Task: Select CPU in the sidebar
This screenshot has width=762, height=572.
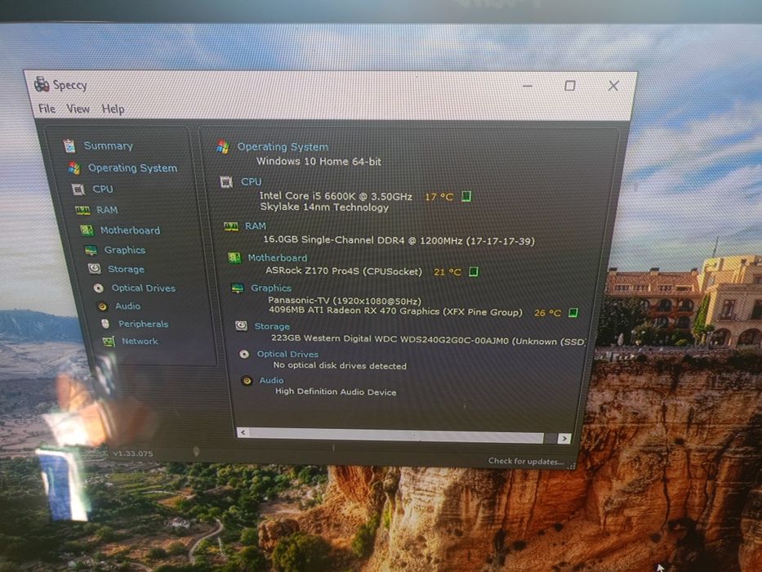Action: pyautogui.click(x=103, y=189)
